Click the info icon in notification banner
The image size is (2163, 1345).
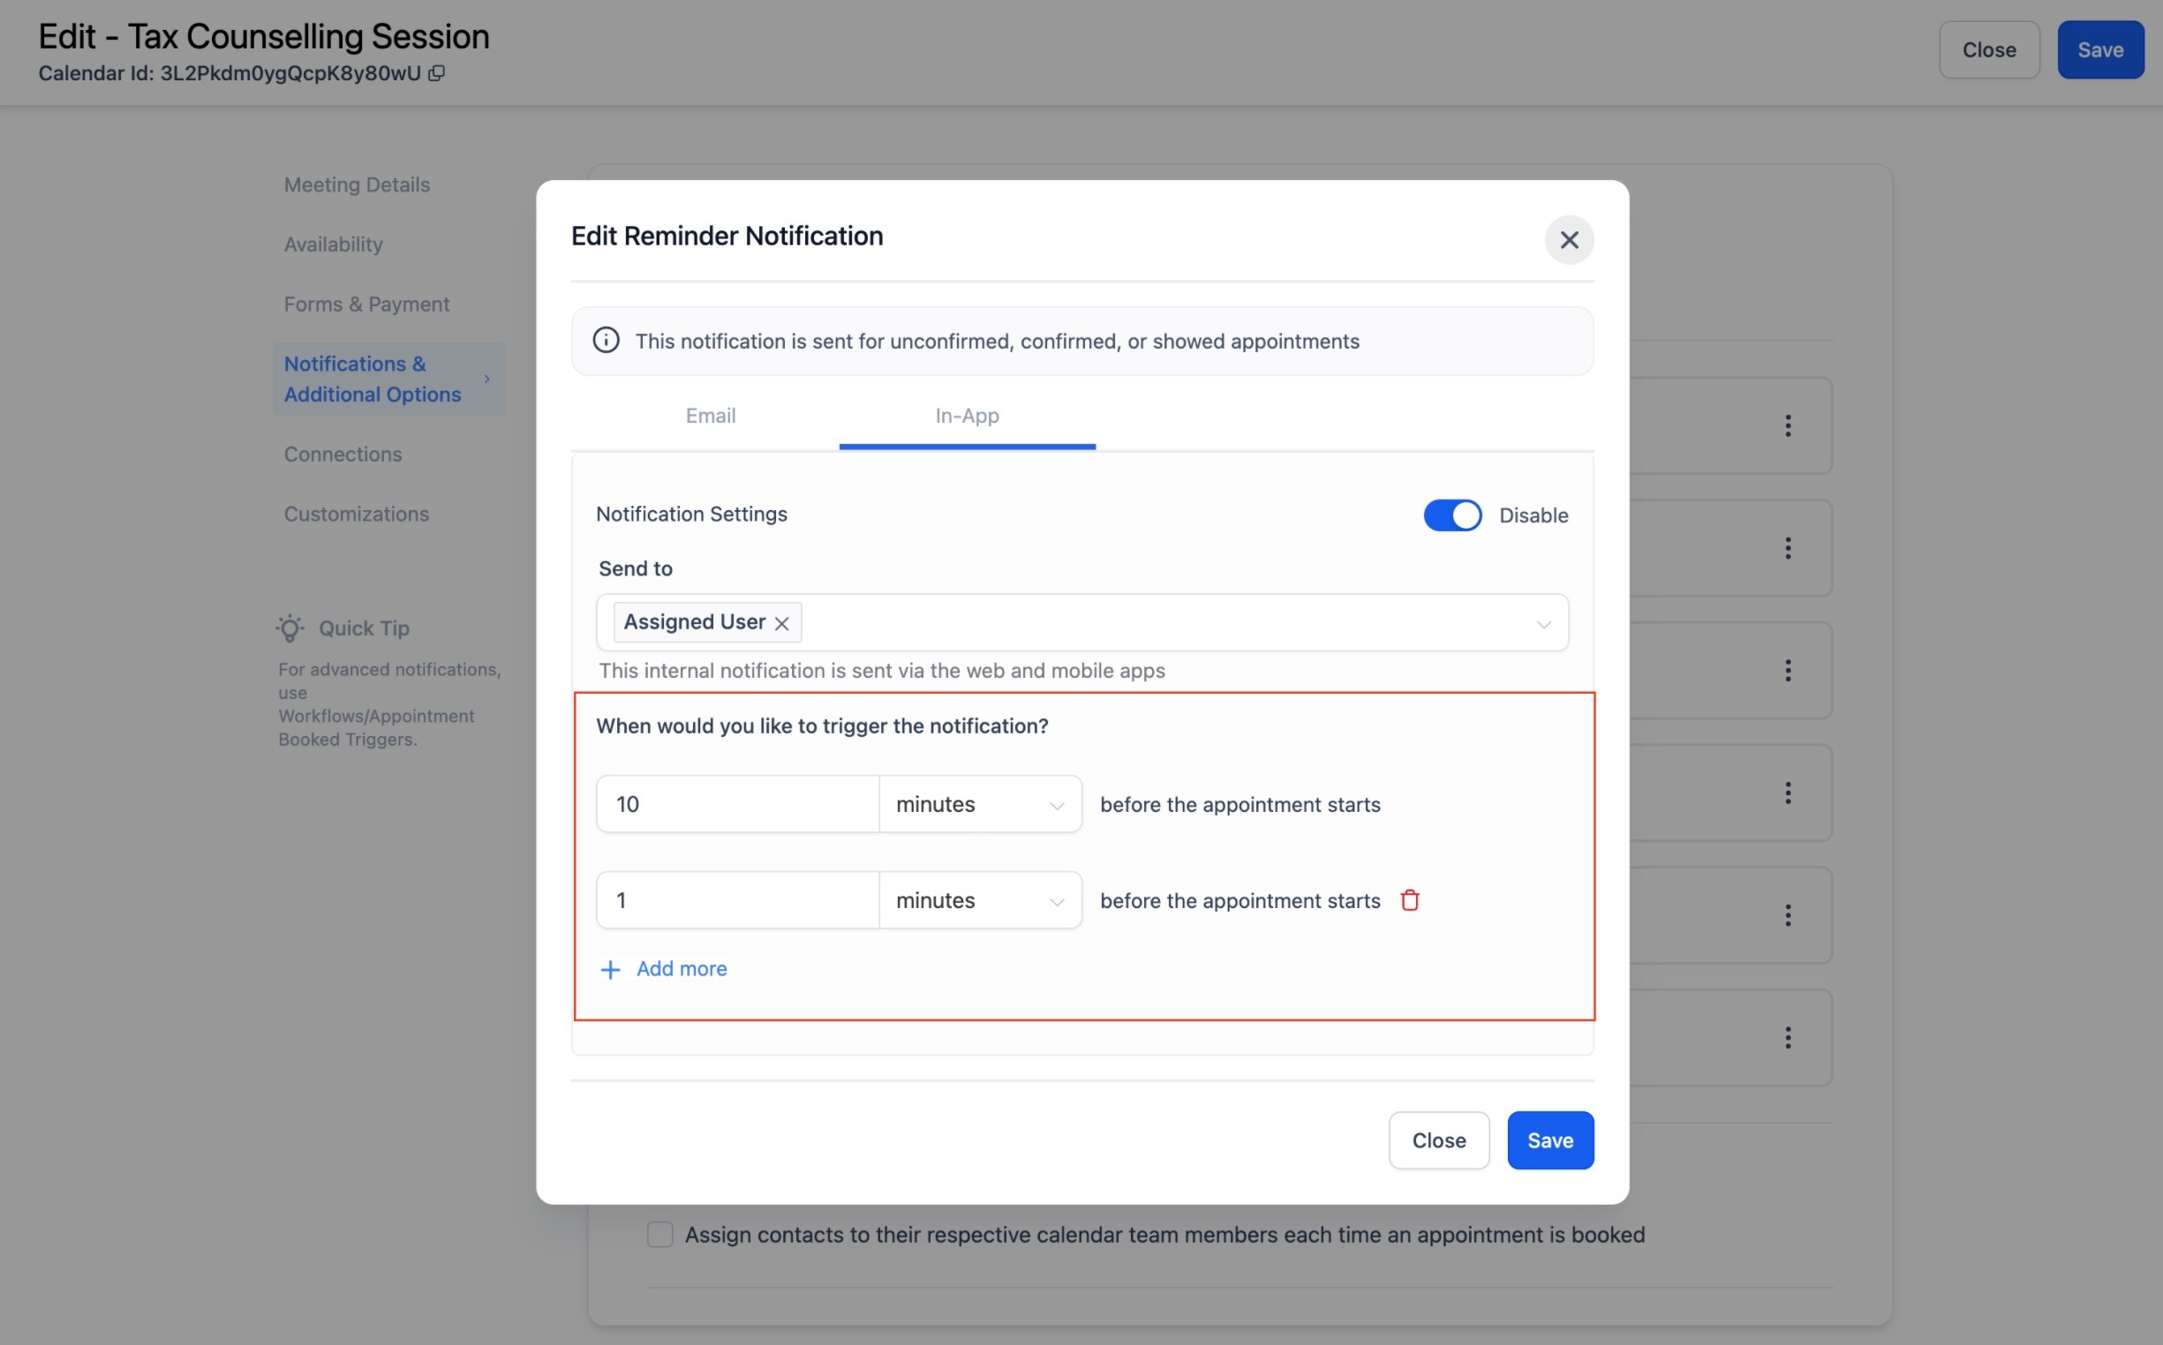click(606, 341)
